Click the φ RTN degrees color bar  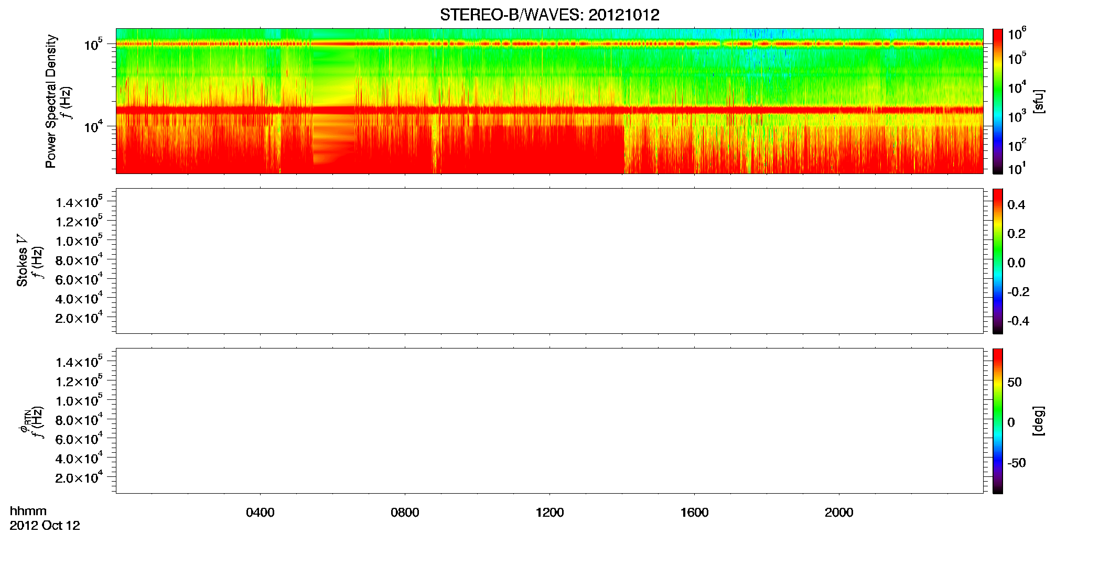coord(998,421)
